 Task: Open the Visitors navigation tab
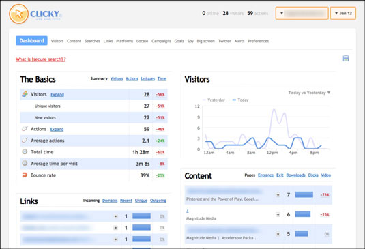pos(57,41)
